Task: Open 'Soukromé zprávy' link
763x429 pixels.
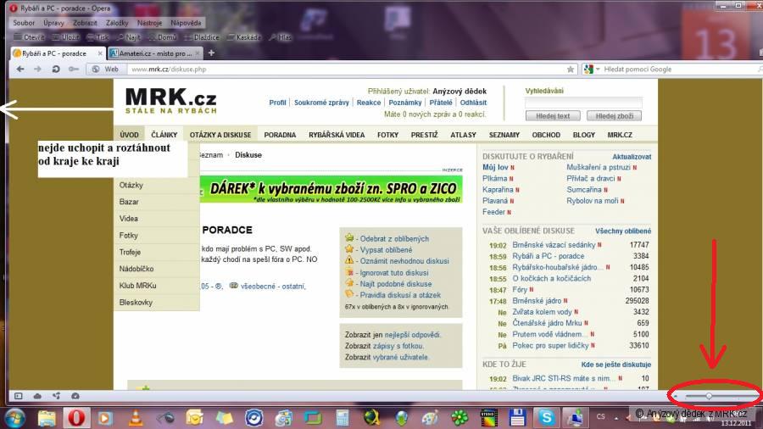Action: point(321,103)
